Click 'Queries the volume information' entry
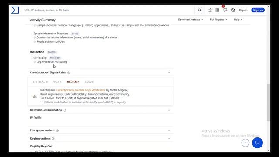The width and height of the screenshot is (279, 157). coord(77,38)
